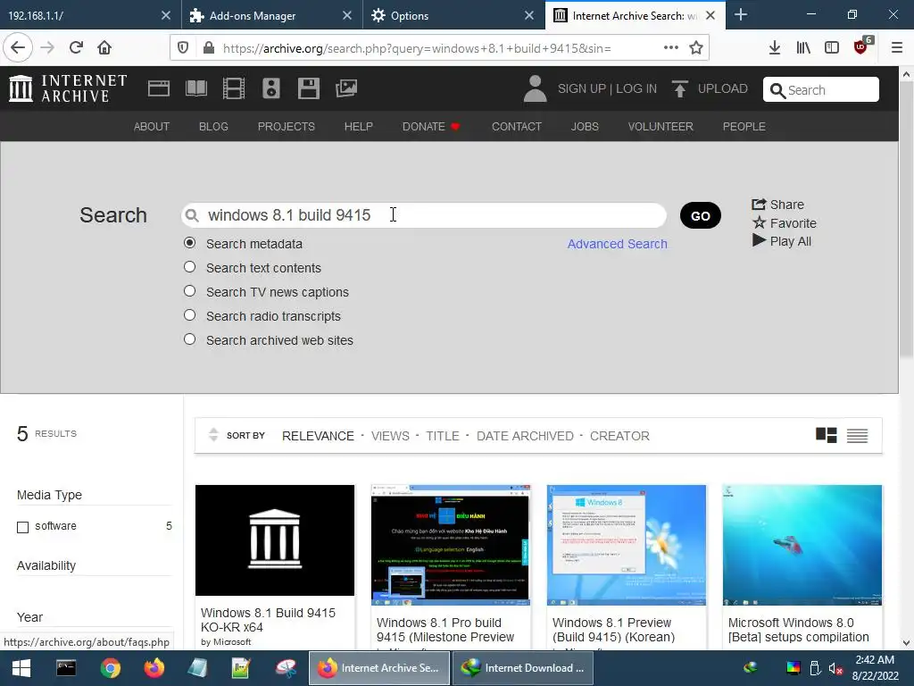Open the Web (Wayback) media icon
914x686 pixels.
click(x=159, y=88)
